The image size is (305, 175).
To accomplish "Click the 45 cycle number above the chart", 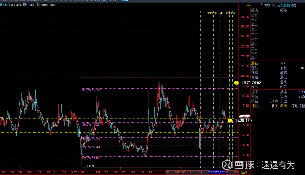I will [x=222, y=13].
